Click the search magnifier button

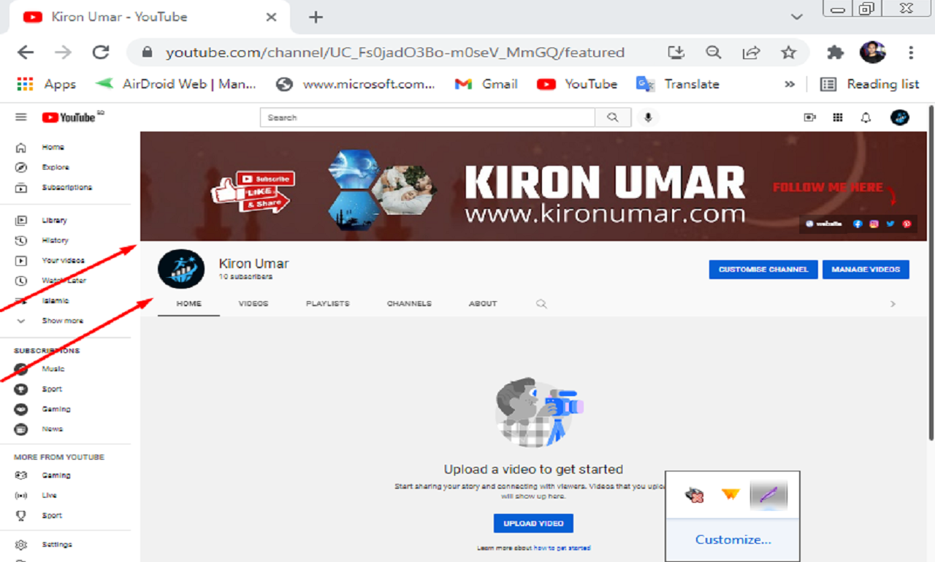pyautogui.click(x=613, y=117)
